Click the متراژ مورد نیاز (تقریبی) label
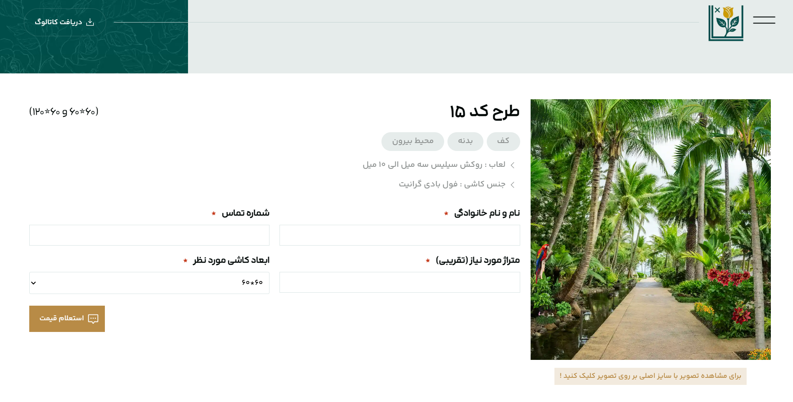The width and height of the screenshot is (793, 402). (478, 260)
